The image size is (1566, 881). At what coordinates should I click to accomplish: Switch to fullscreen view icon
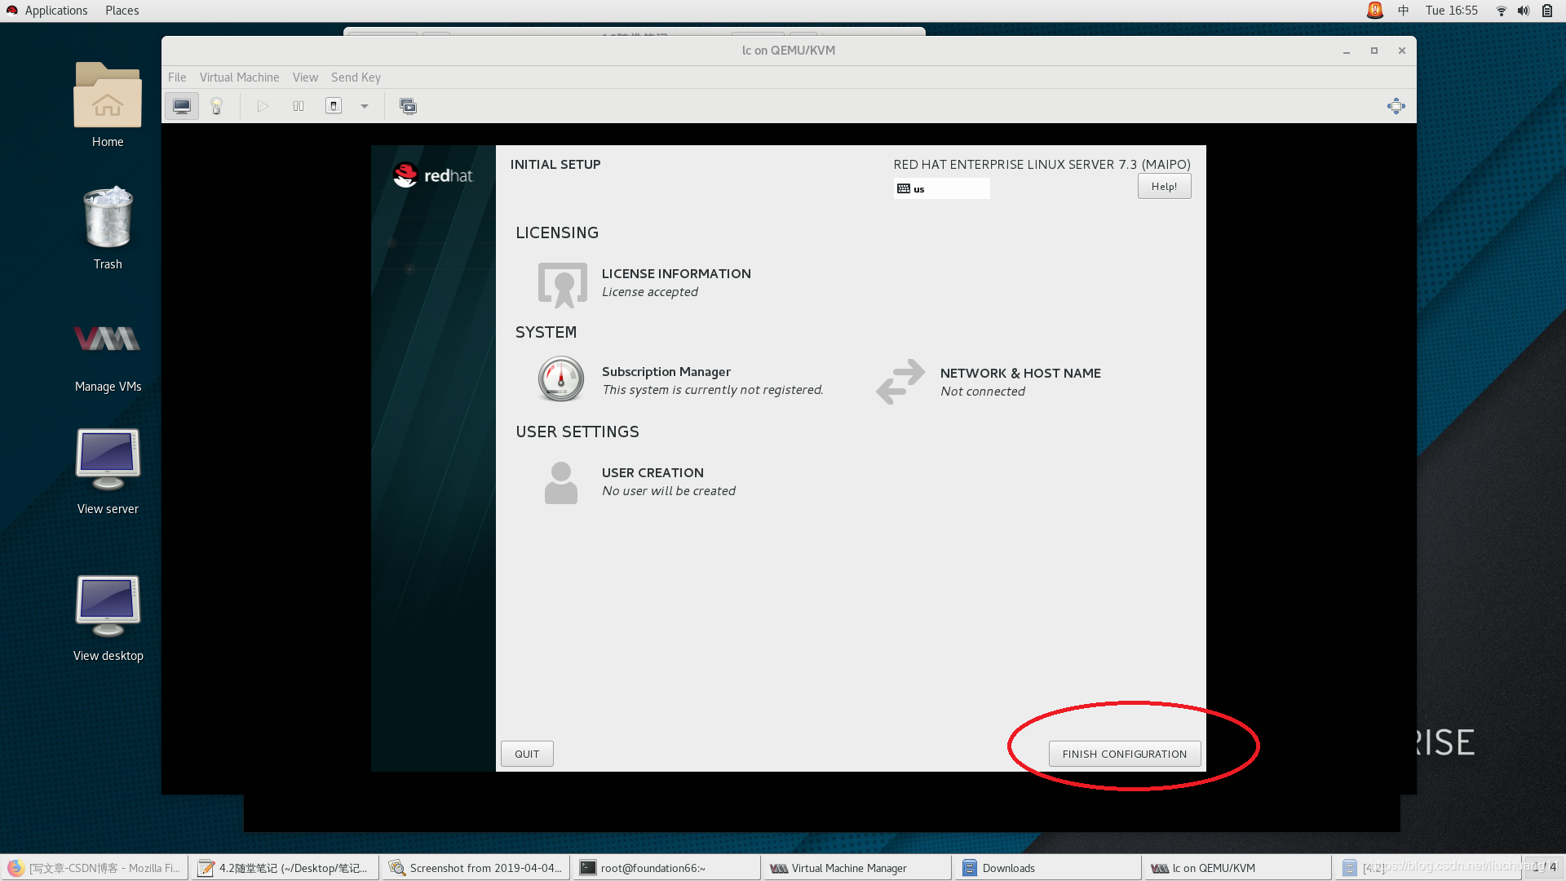[1396, 106]
